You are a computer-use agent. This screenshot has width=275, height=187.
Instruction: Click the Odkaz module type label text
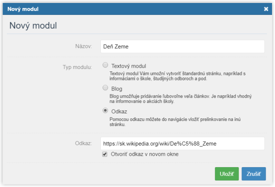click(x=119, y=112)
